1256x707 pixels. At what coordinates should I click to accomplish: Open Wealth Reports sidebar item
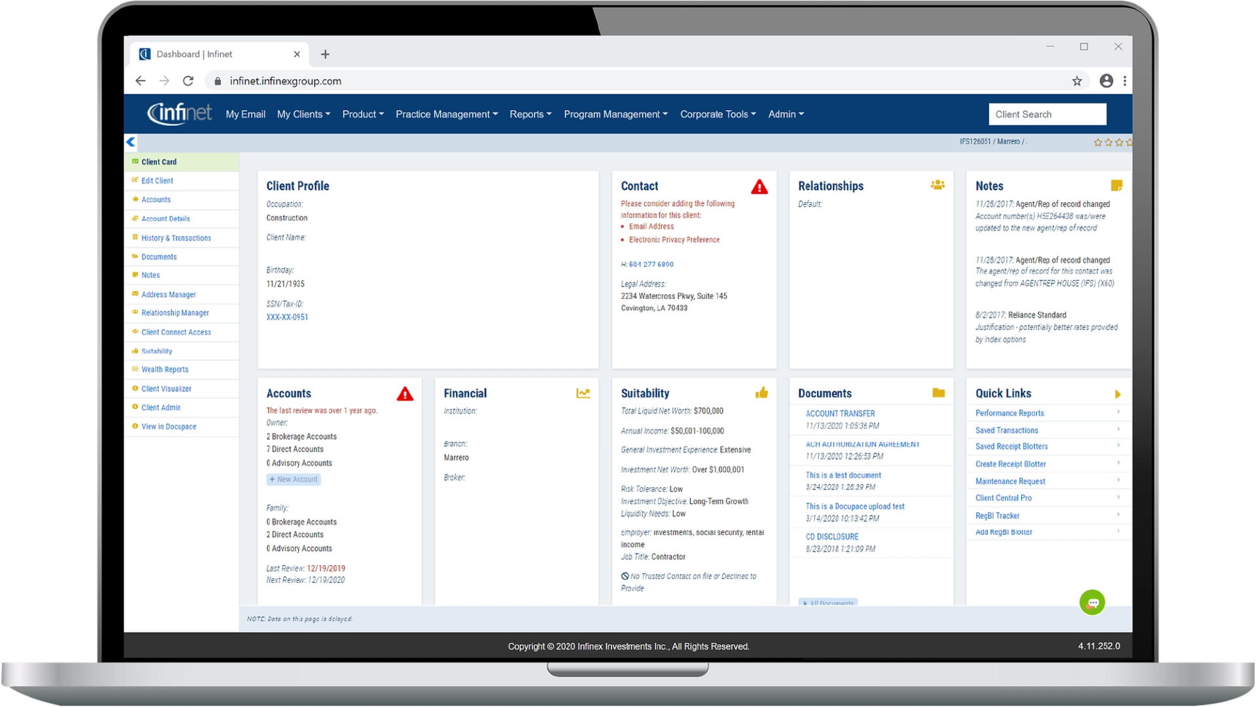[165, 370]
